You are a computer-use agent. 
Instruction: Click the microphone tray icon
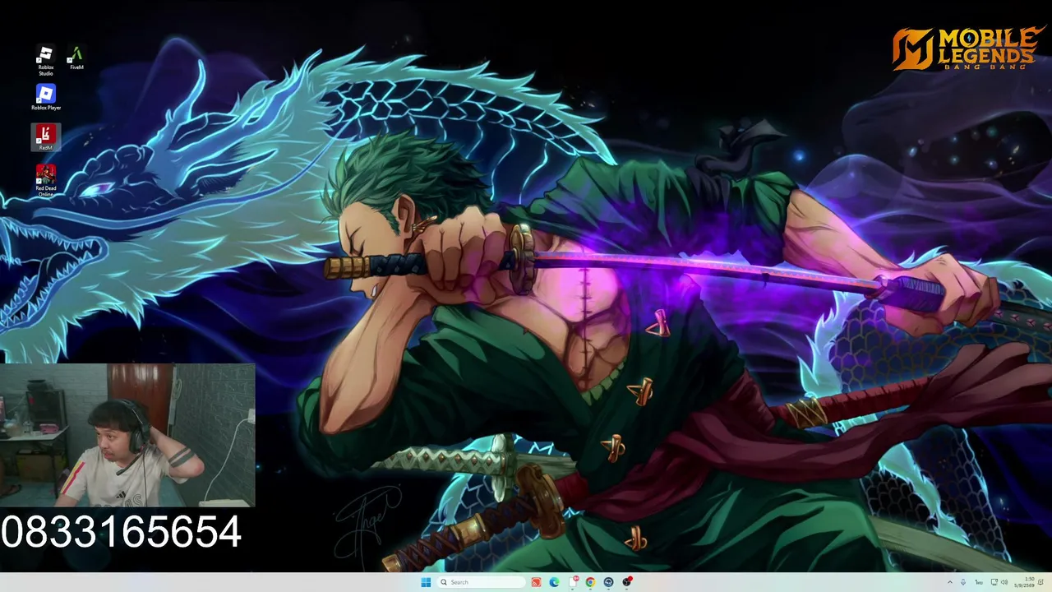(963, 582)
